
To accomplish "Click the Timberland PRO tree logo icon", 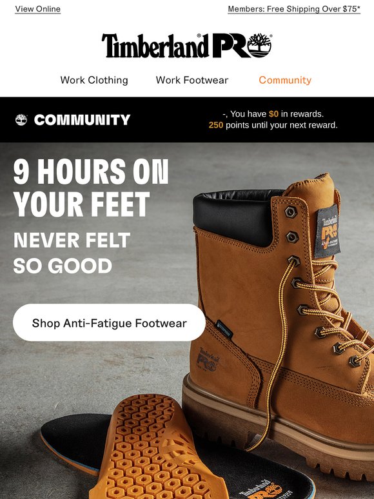I will pyautogui.click(x=259, y=46).
